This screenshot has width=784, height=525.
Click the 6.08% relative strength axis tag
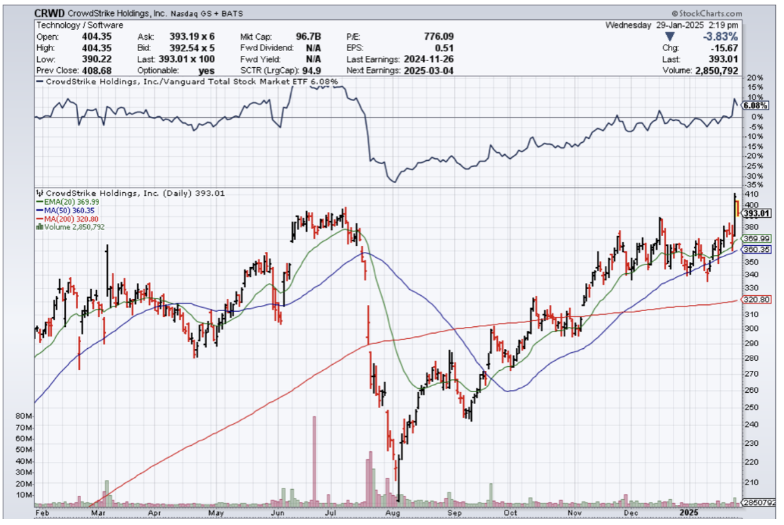pyautogui.click(x=756, y=106)
